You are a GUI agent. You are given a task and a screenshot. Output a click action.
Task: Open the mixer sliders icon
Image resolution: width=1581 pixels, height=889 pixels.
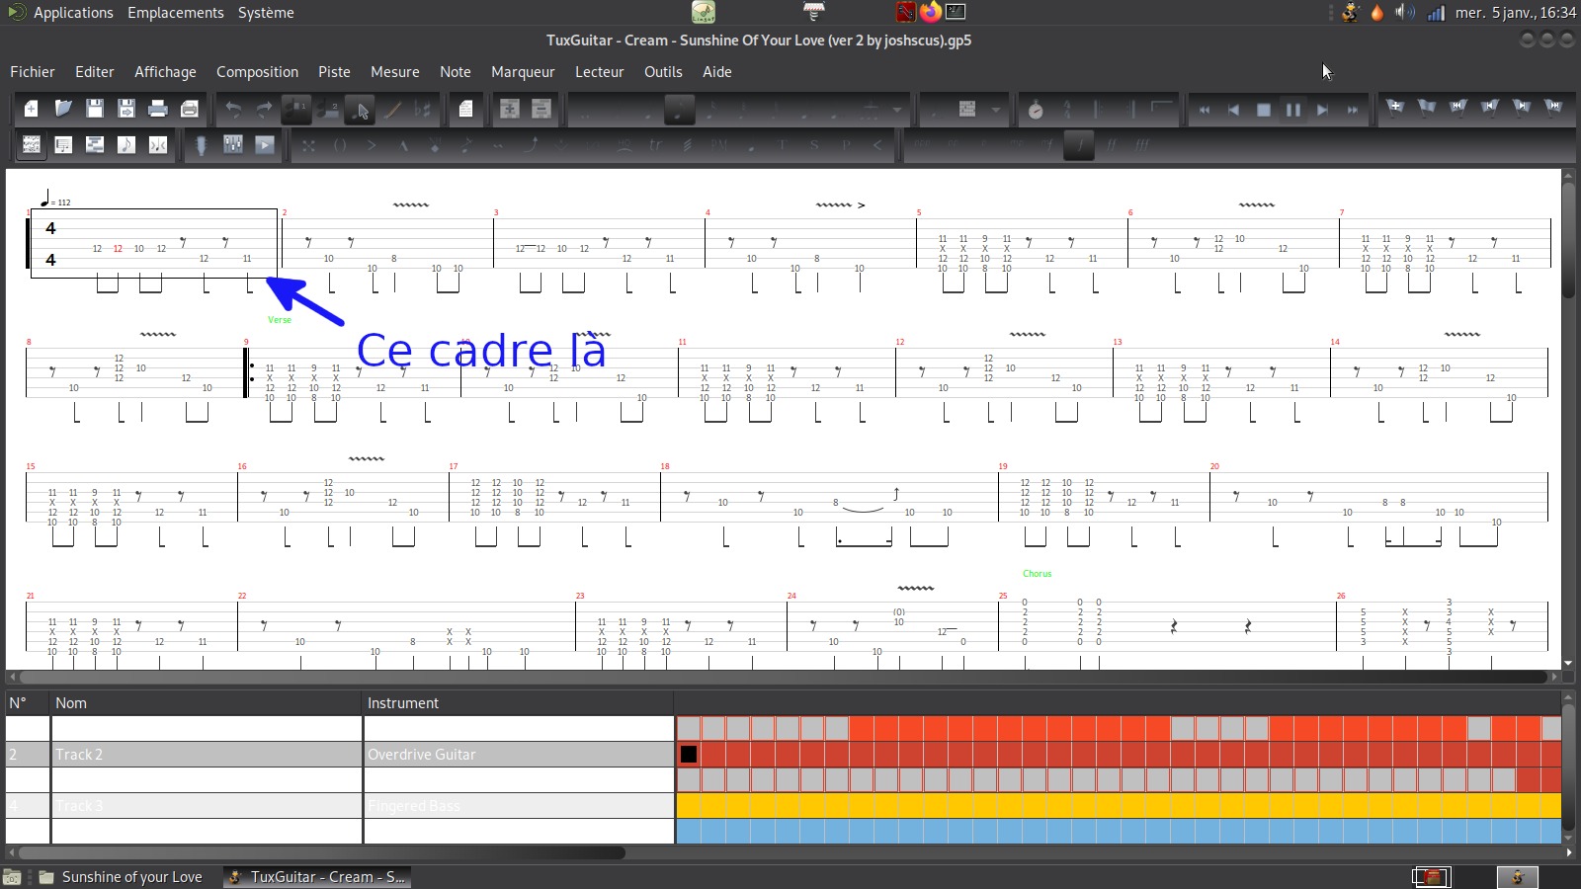(x=233, y=145)
